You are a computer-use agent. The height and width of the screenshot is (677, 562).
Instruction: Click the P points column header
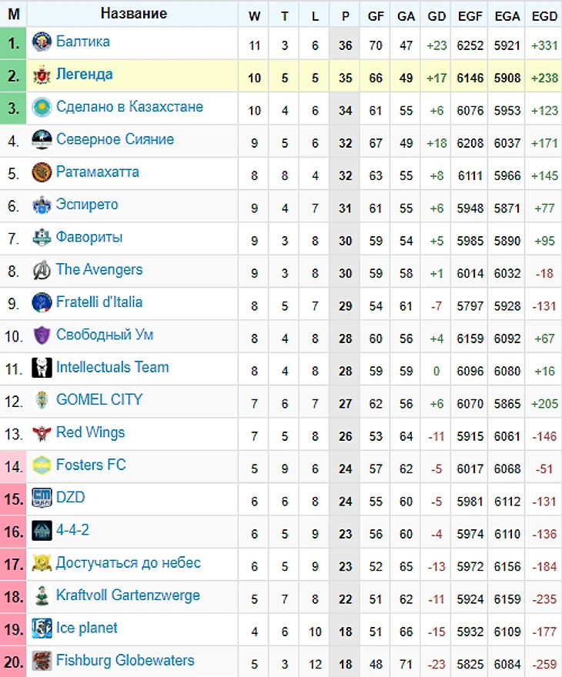345,15
